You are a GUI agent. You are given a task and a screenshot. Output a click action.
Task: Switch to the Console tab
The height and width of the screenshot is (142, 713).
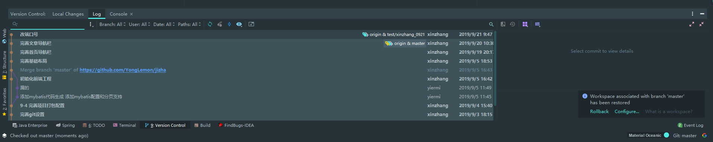[118, 14]
